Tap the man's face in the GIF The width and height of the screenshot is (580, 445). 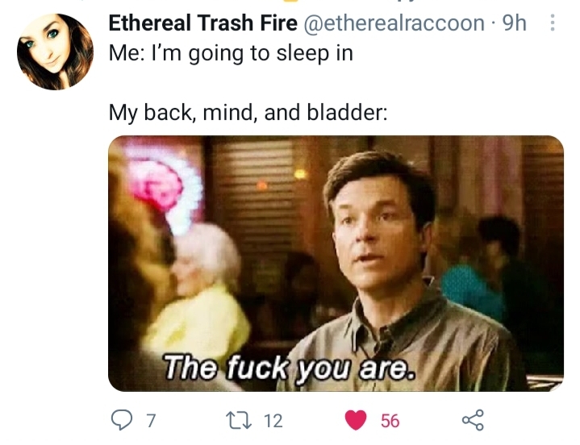point(373,229)
